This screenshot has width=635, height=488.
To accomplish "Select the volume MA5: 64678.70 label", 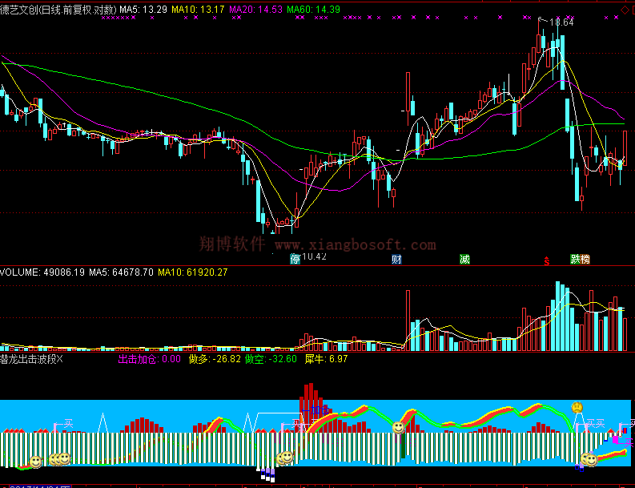I will (121, 272).
